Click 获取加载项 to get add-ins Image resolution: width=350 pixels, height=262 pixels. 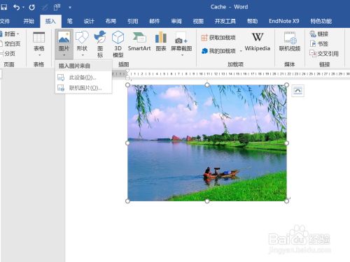(x=218, y=38)
